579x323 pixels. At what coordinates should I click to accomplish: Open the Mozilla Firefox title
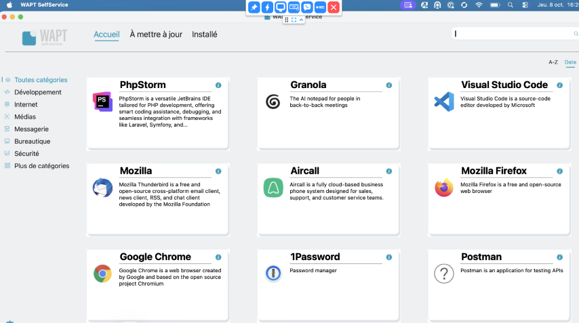(494, 171)
